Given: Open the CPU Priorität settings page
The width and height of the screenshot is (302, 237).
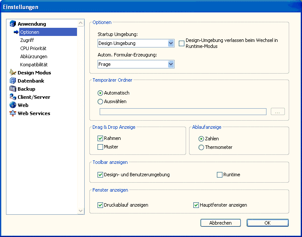Looking at the screenshot, I should 33,48.
